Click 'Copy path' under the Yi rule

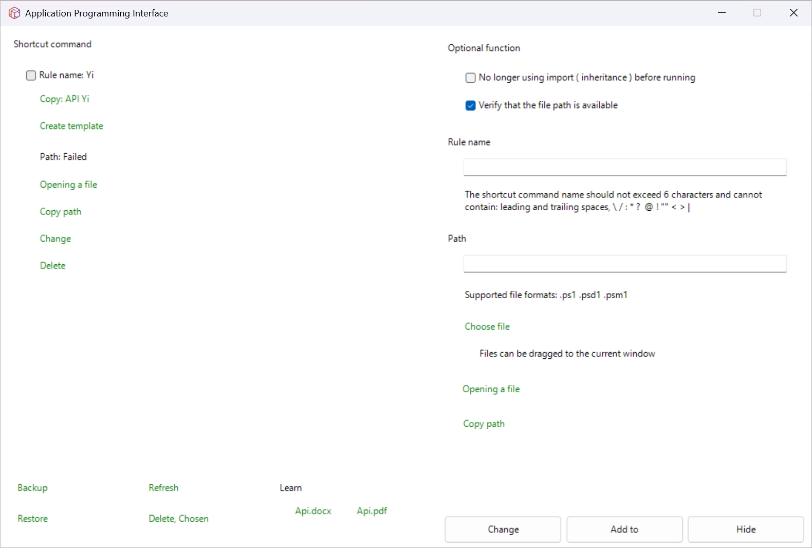pos(61,212)
